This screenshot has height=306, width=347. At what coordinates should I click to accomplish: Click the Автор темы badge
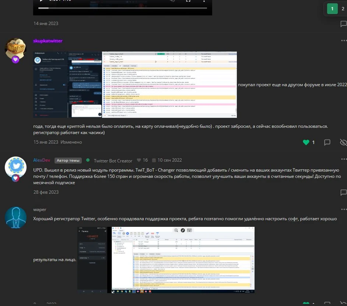[x=68, y=161]
